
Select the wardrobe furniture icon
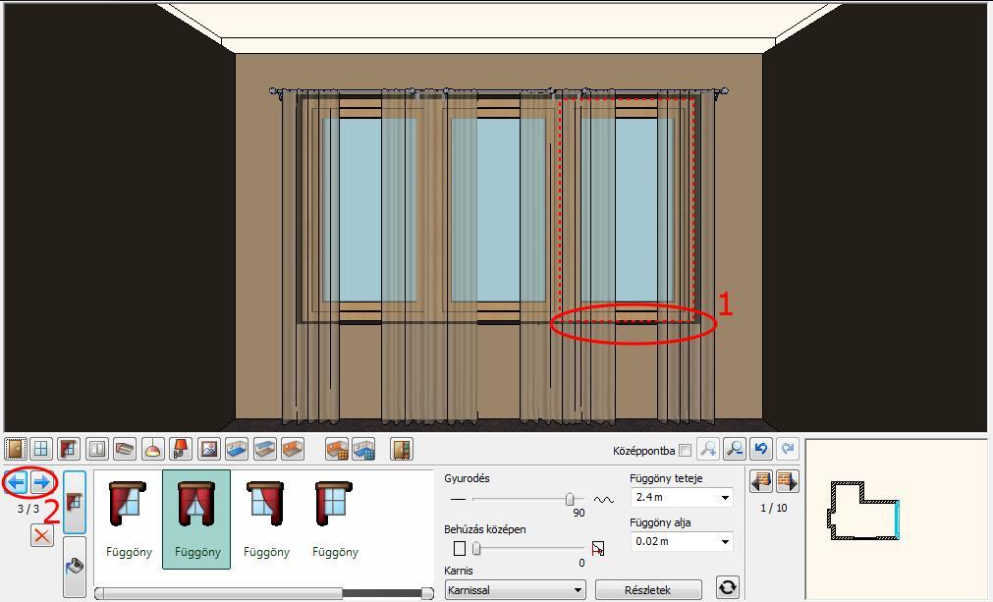[x=402, y=450]
